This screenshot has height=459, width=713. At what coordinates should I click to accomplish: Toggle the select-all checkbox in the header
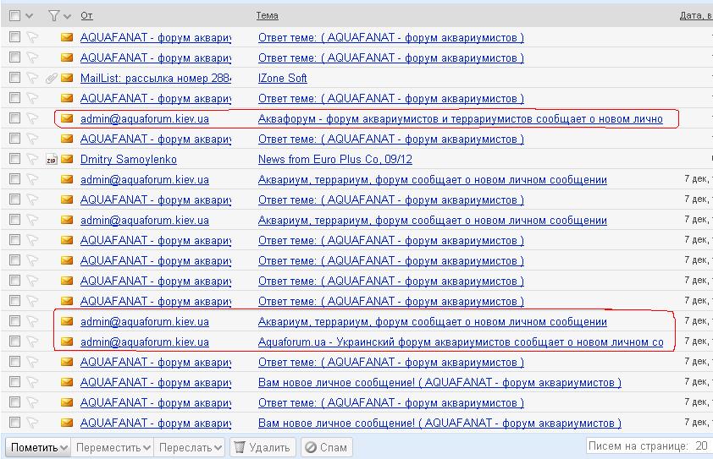click(14, 15)
